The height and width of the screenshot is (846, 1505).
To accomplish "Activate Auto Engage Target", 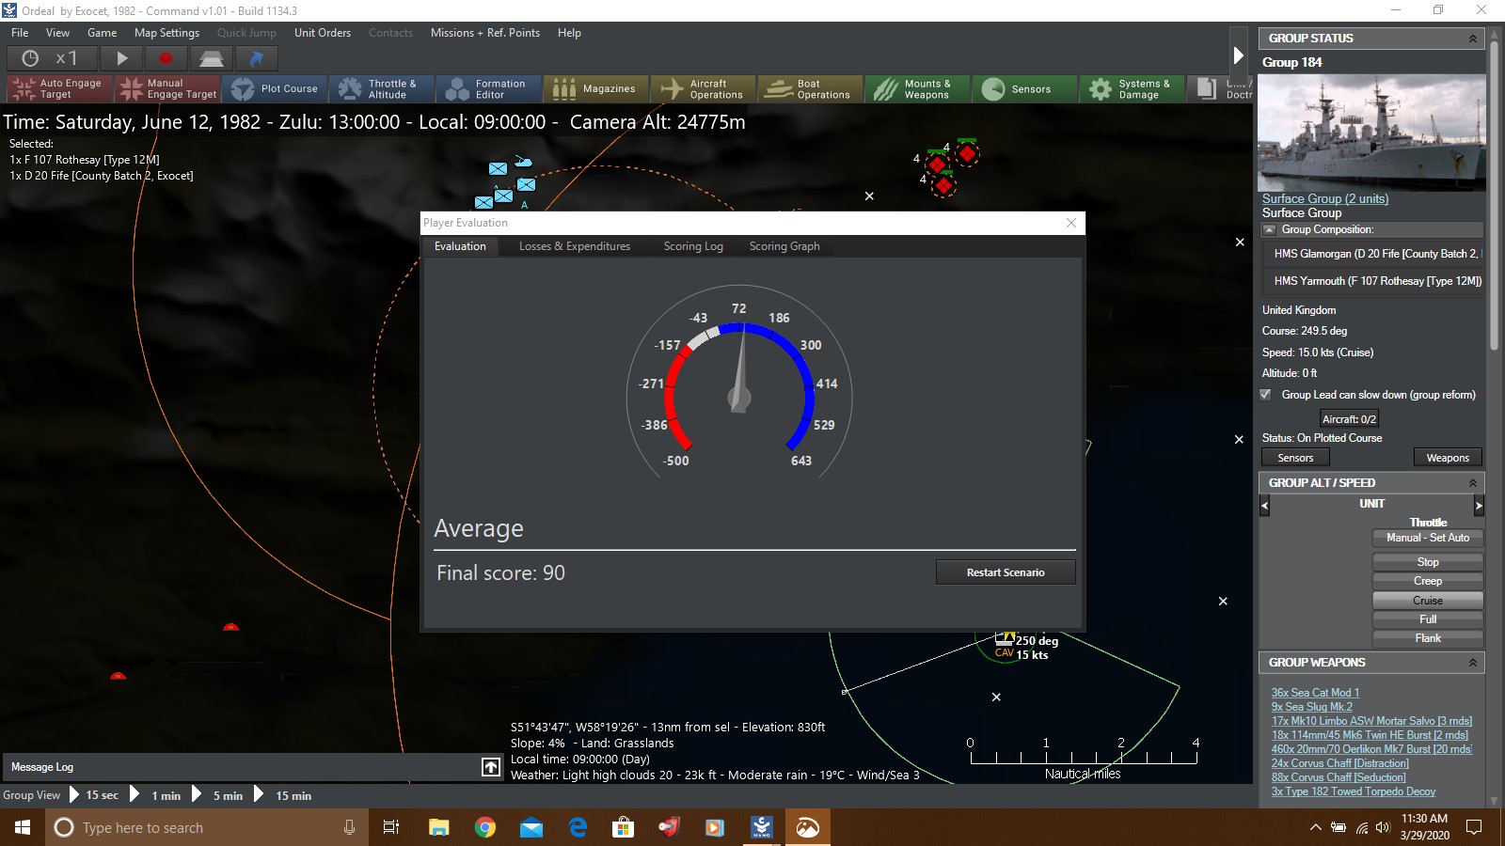I will (59, 88).
